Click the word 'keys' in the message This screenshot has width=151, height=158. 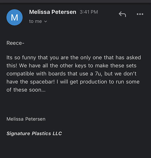[81, 66]
